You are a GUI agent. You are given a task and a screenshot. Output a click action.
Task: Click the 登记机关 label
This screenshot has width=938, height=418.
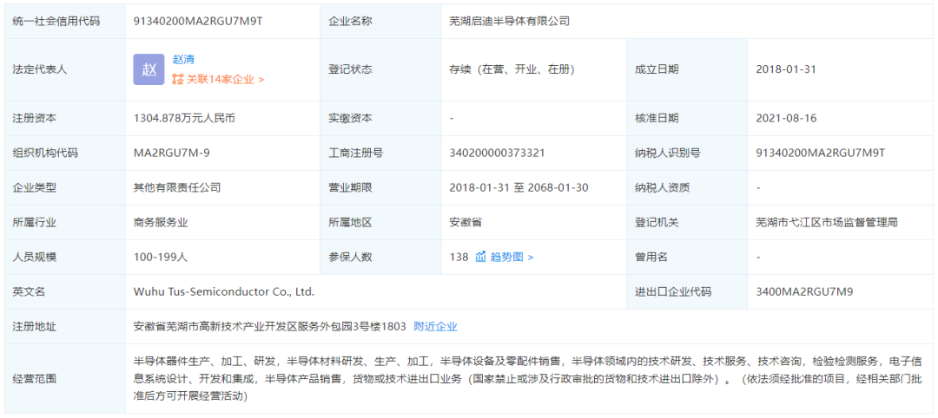[x=657, y=222]
